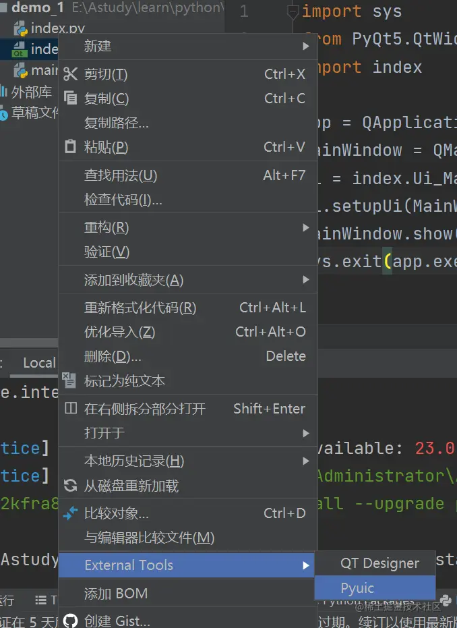The width and height of the screenshot is (457, 628).
Task: Click the Qt file icon in selected row
Action: click(x=19, y=49)
